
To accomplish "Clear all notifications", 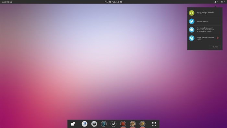I will coord(215,47).
